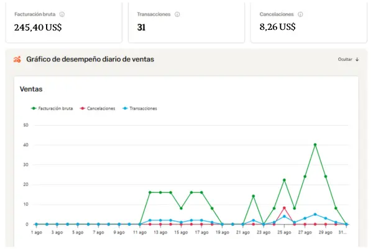Click the green data point on 22 ago
Screen dimensions: 373x249
pyautogui.click(x=253, y=196)
